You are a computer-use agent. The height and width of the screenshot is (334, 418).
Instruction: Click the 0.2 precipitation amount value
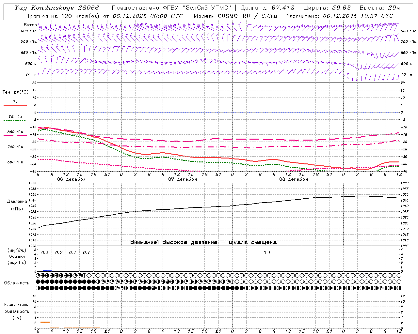59,253
